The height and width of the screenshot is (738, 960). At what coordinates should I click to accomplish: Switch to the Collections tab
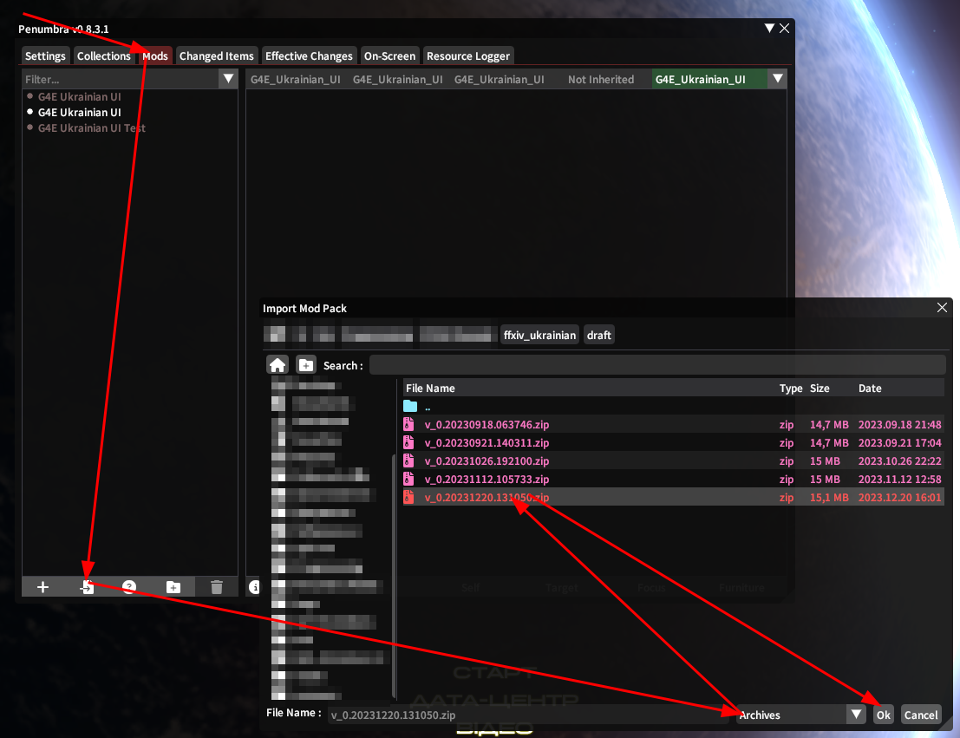click(x=104, y=56)
